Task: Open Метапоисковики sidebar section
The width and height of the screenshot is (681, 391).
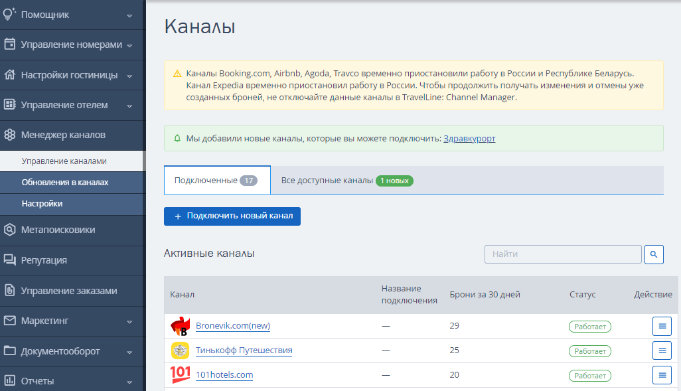Action: [x=72, y=230]
